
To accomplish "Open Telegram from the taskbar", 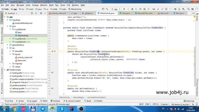I will point(43,109).
